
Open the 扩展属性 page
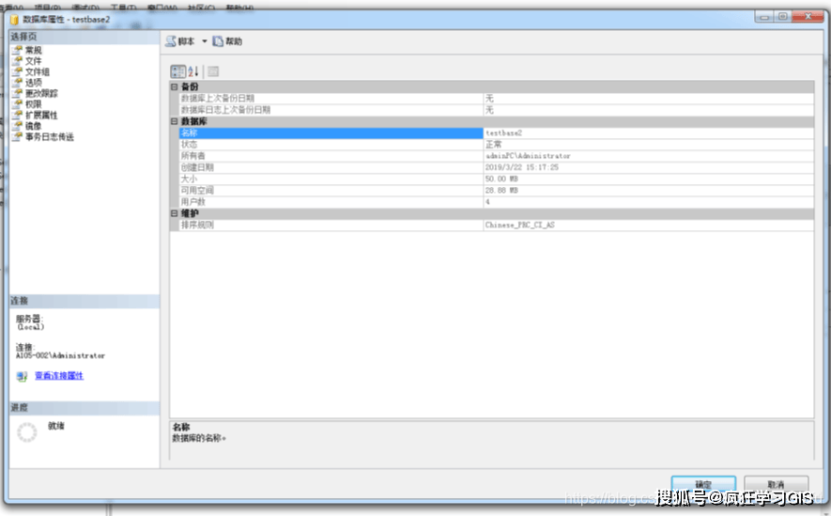pos(41,115)
